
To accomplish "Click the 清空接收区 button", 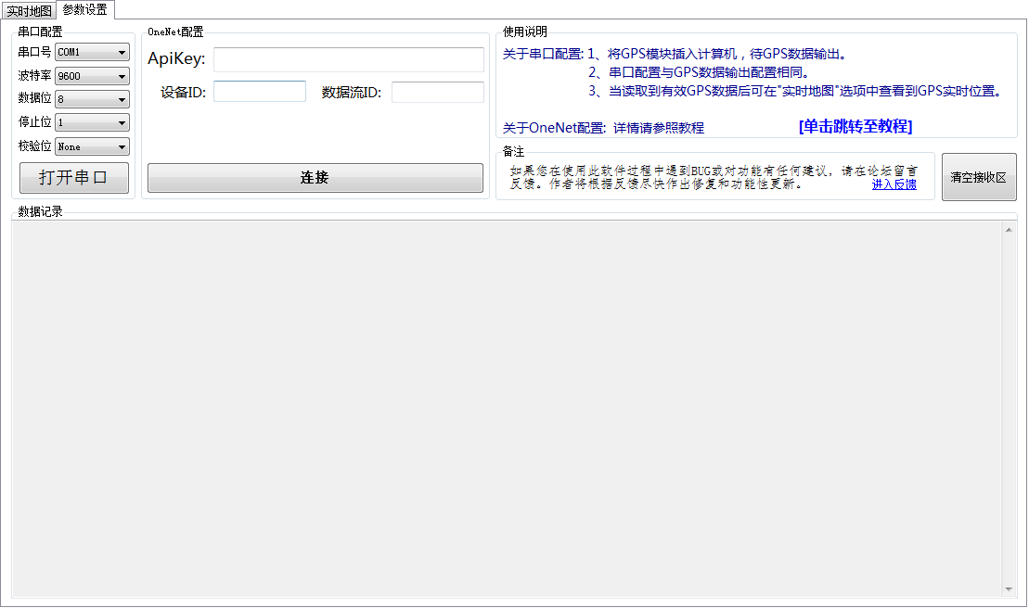I will pos(979,177).
